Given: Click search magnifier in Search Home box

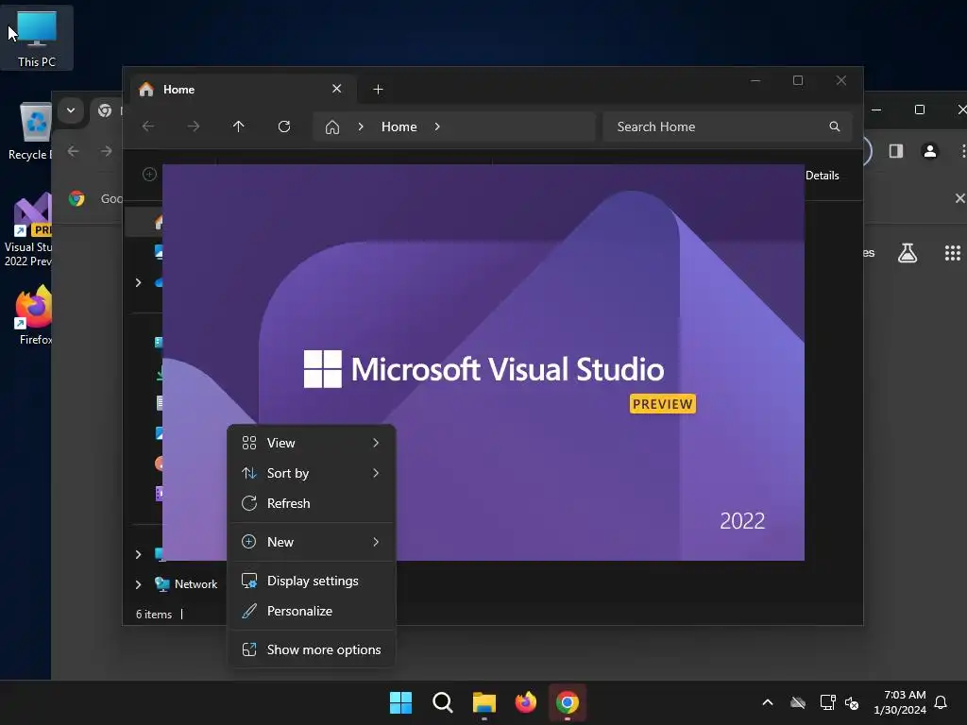Looking at the screenshot, I should click(x=835, y=126).
